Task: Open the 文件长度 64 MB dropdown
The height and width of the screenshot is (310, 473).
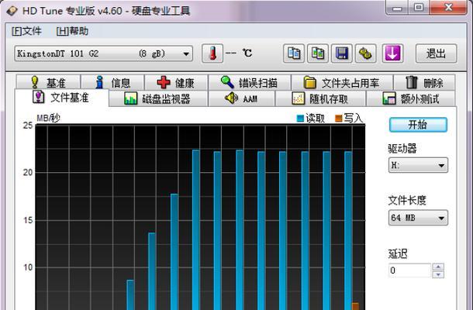Action: pyautogui.click(x=418, y=218)
